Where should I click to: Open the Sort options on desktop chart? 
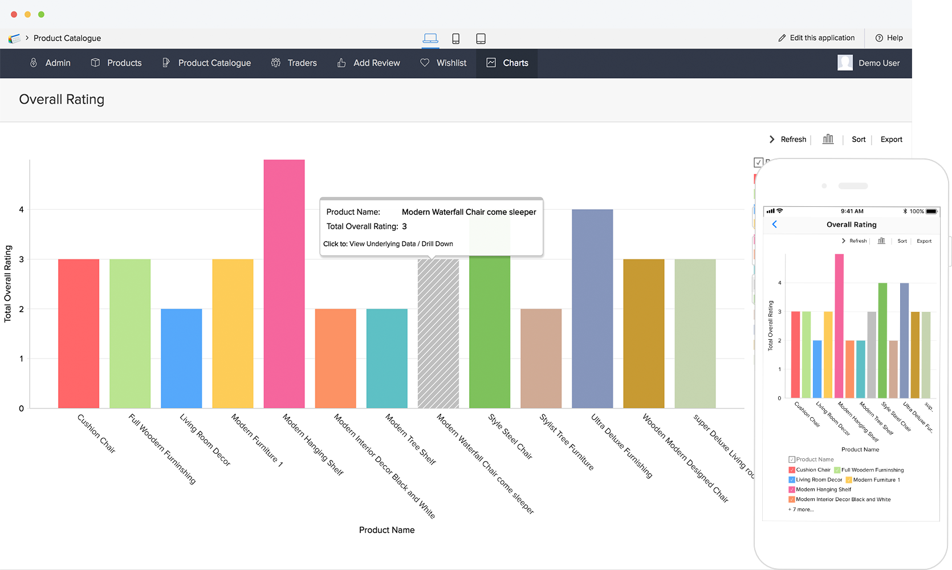pos(858,140)
